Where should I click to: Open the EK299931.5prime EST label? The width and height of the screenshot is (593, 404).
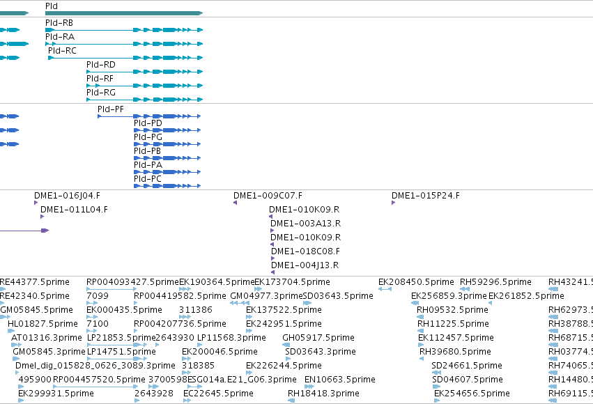pos(56,394)
